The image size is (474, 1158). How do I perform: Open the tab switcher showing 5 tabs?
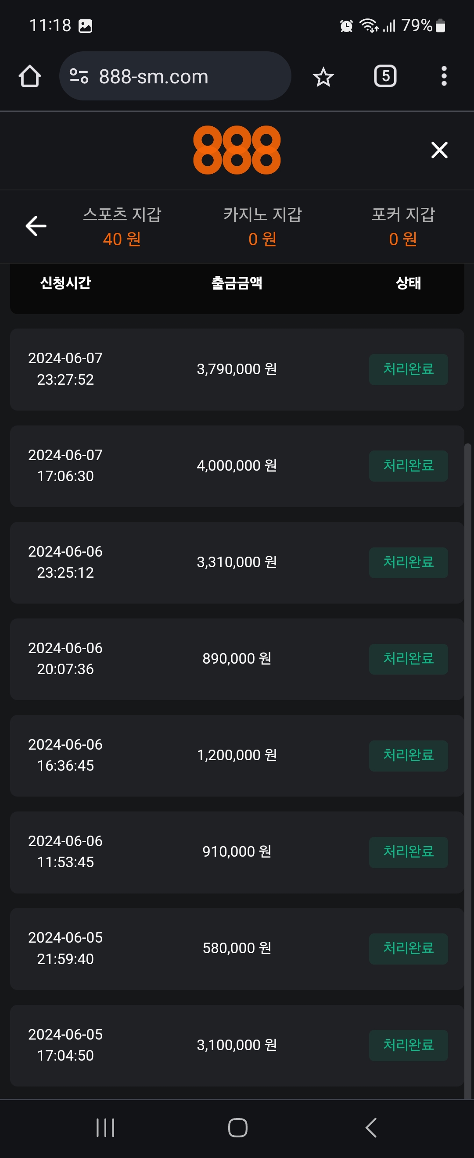(x=385, y=76)
